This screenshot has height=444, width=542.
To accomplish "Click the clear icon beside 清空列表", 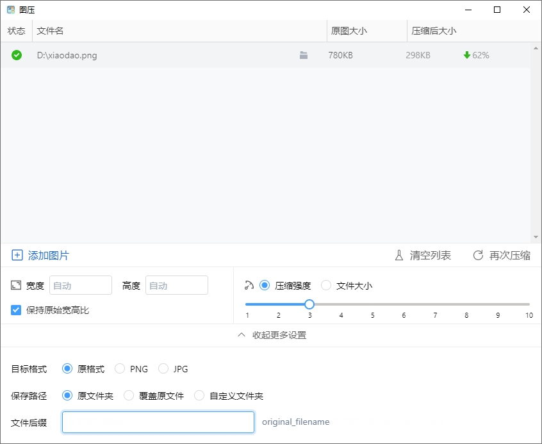I will [399, 255].
